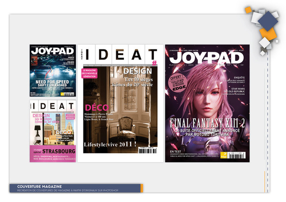Click the 'OFFERT !' EDGE round badge

tap(177, 83)
